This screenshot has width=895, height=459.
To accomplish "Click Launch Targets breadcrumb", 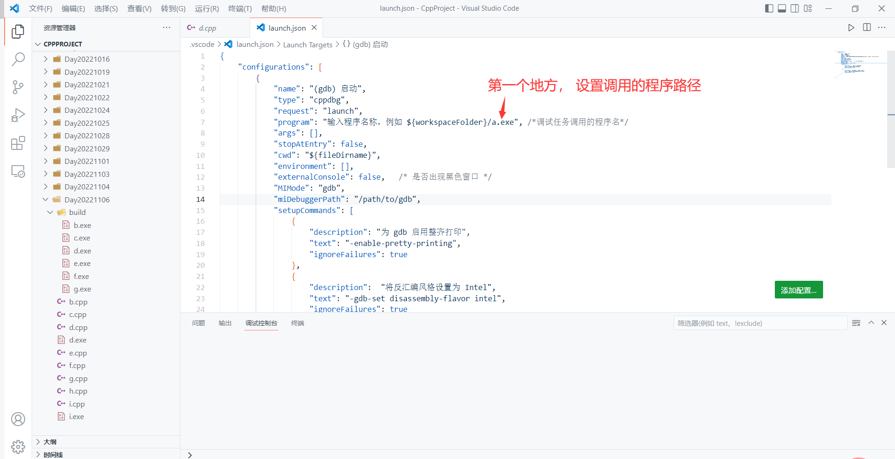I will tap(308, 45).
